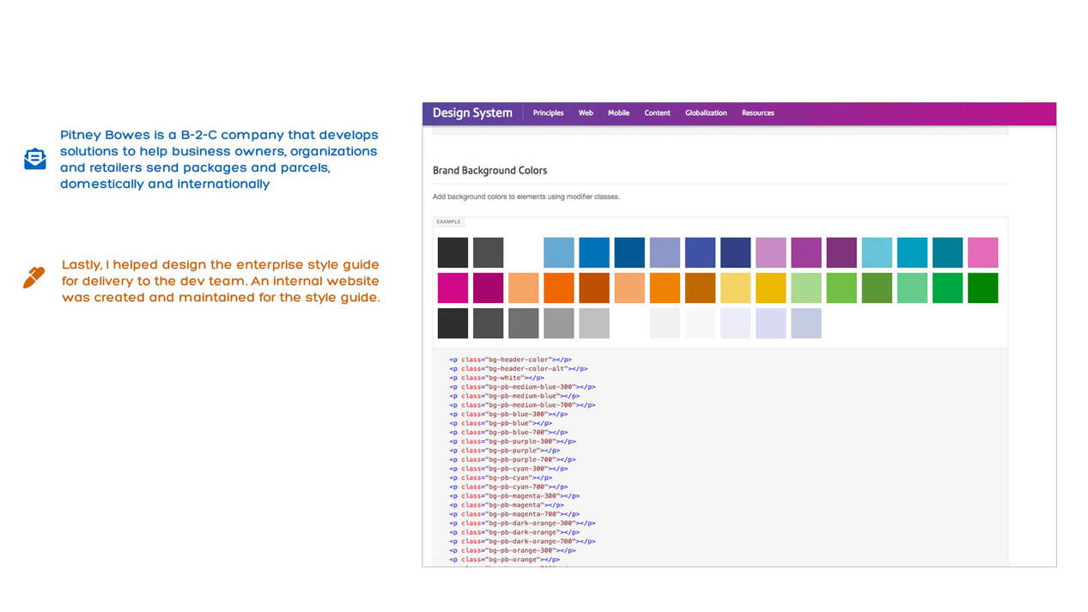Open the Content nav menu

point(657,113)
